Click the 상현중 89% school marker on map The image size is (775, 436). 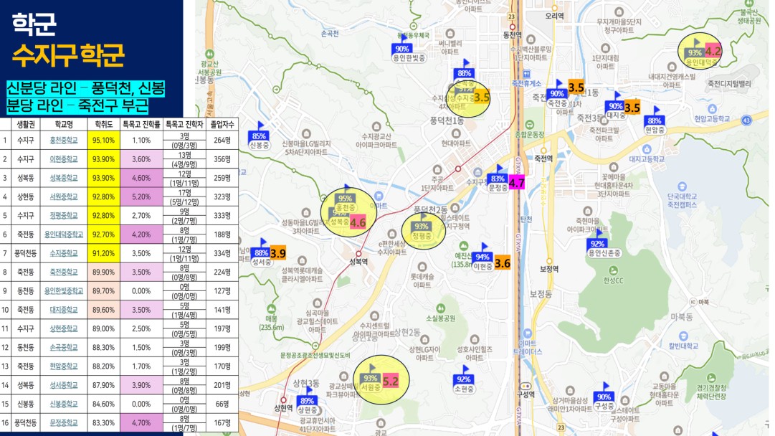click(x=307, y=402)
